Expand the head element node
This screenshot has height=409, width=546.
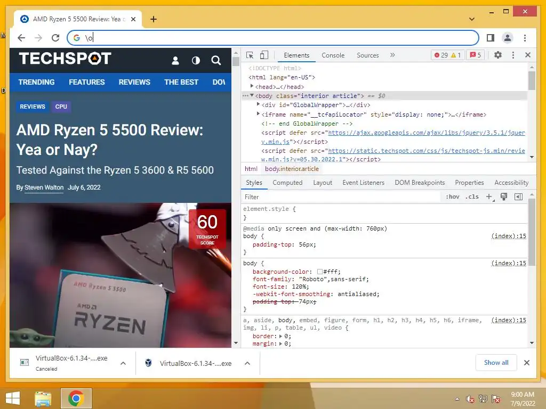point(252,86)
